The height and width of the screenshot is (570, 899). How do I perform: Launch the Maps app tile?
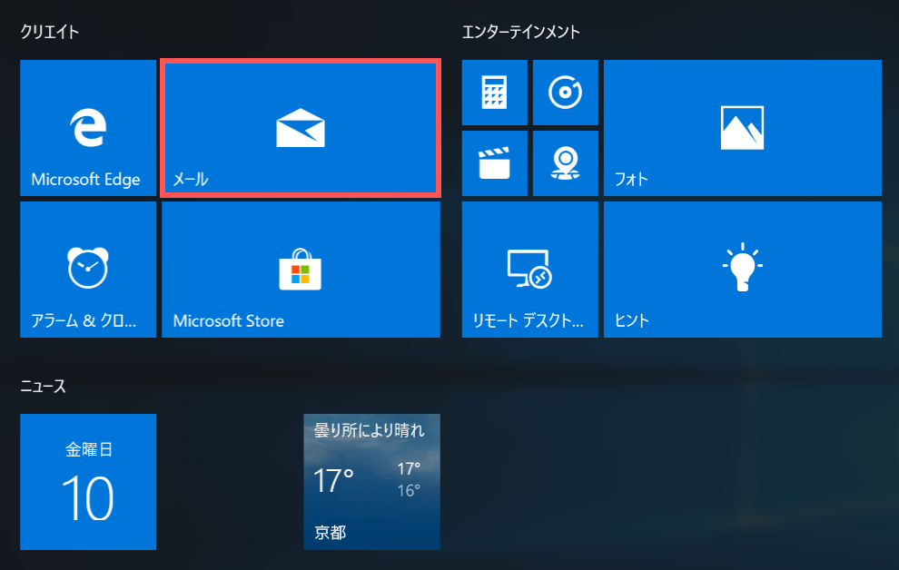coord(566,163)
